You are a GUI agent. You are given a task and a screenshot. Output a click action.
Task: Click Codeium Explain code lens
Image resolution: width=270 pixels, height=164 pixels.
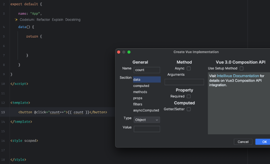[x=58, y=20]
